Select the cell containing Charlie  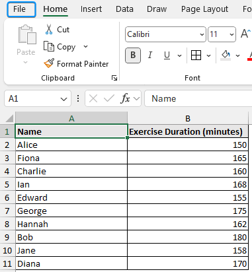71,171
